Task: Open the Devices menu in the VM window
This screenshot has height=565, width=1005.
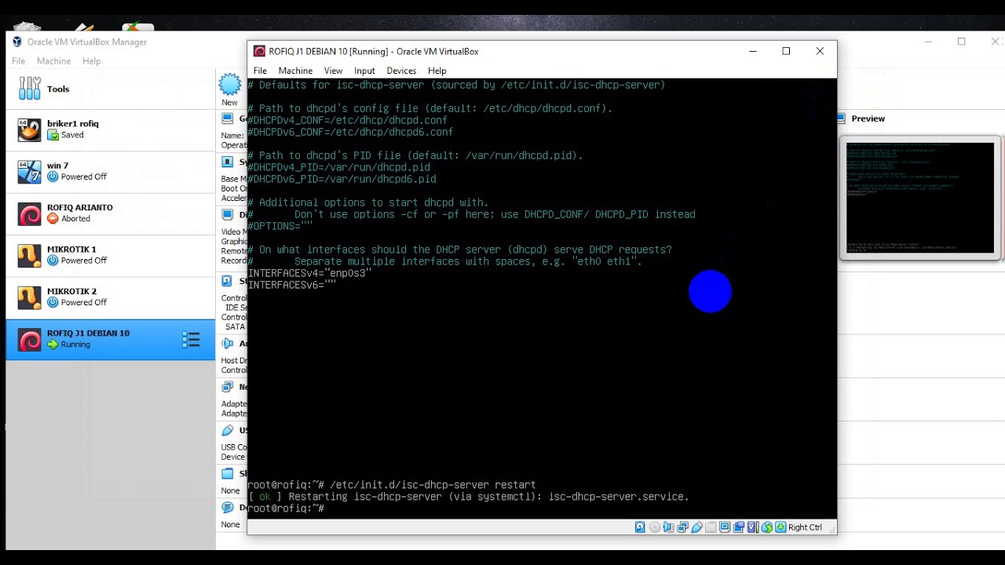Action: (x=401, y=71)
